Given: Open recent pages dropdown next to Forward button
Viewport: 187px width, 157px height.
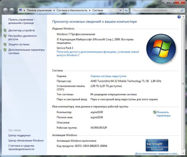Looking at the screenshot, I should pyautogui.click(x=16, y=11).
